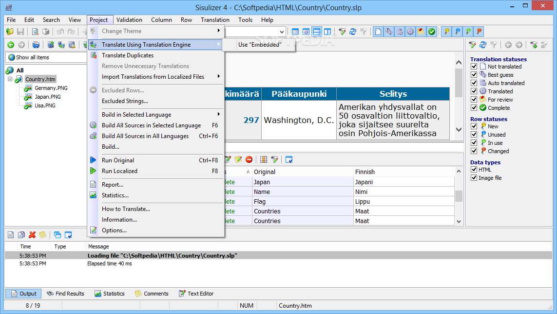Open the Validation menu
The image size is (557, 314).
pos(129,20)
